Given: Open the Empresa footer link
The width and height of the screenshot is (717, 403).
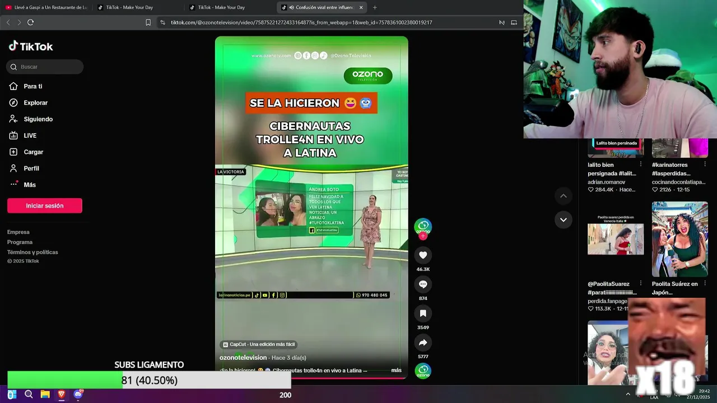Looking at the screenshot, I should 18,232.
